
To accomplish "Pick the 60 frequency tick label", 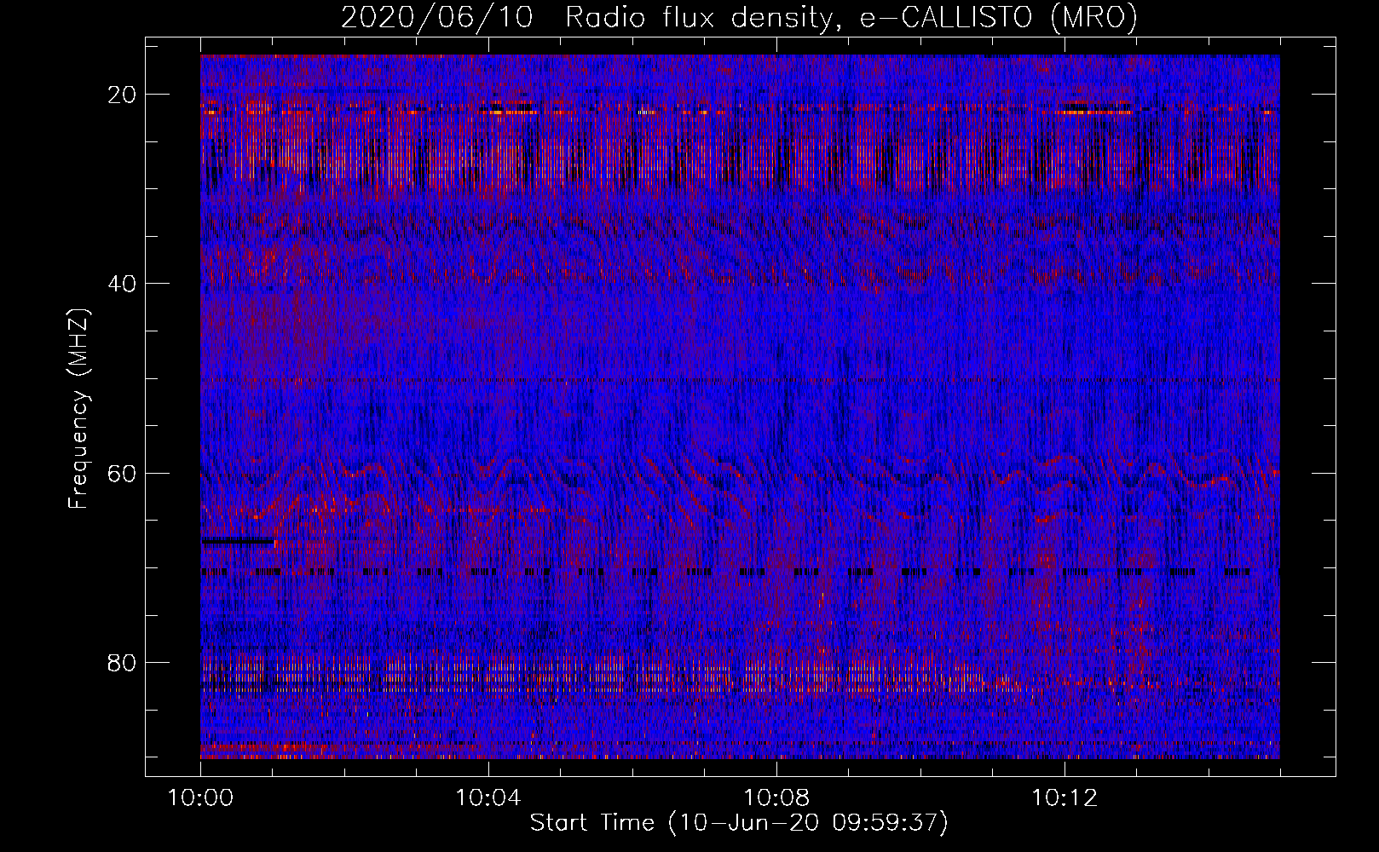I will coord(123,473).
